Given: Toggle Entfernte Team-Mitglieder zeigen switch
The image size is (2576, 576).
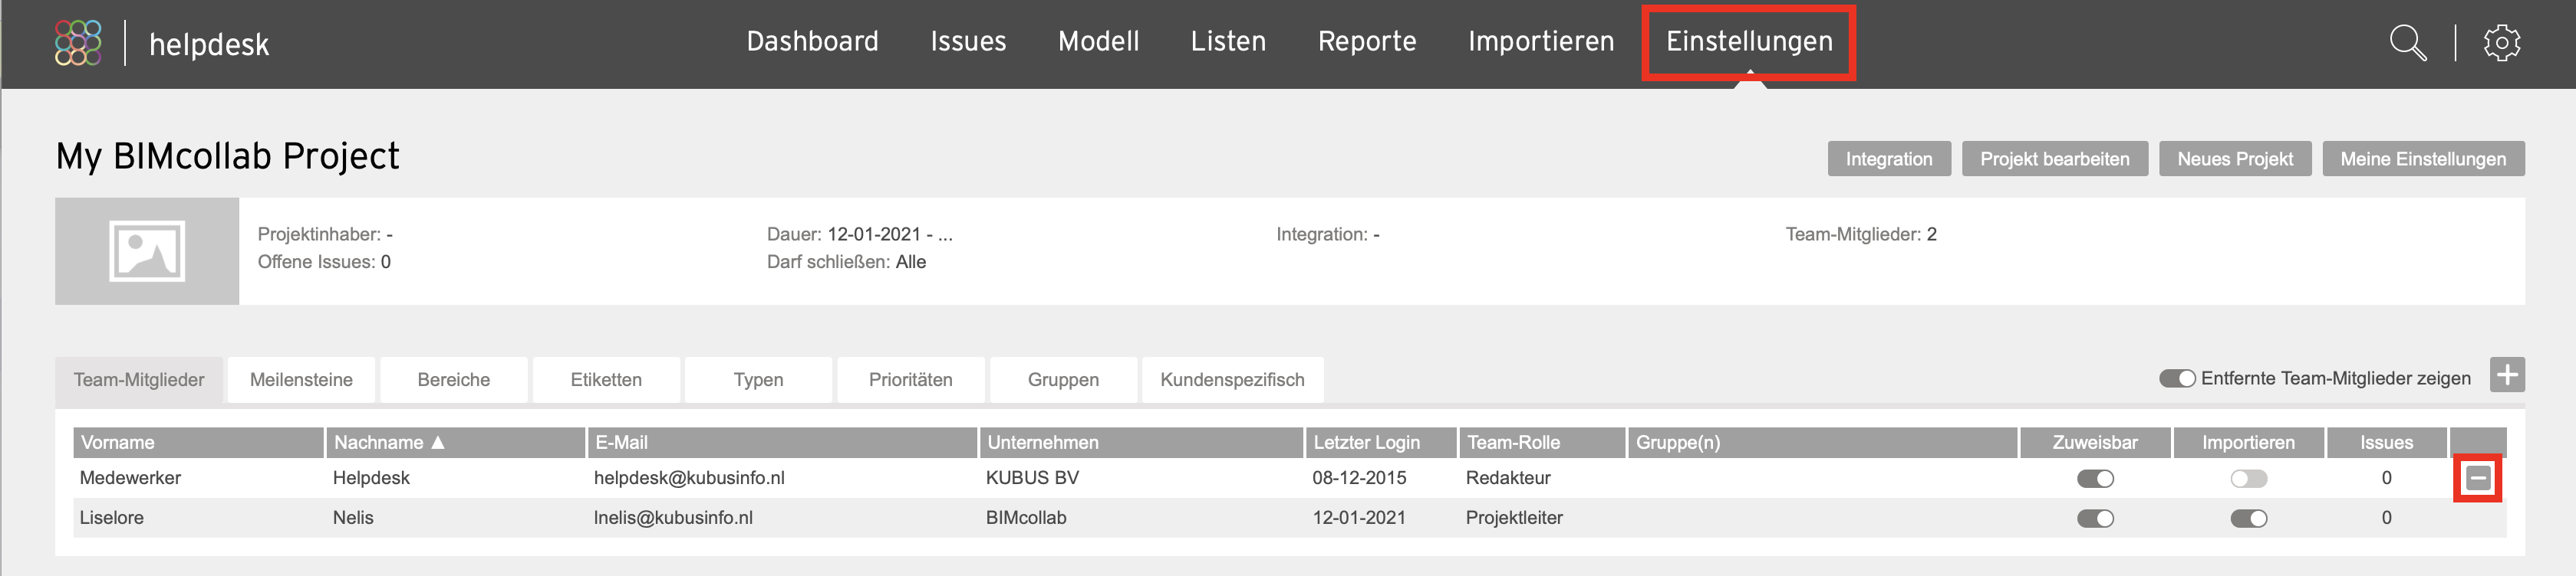Looking at the screenshot, I should coord(2176,378).
